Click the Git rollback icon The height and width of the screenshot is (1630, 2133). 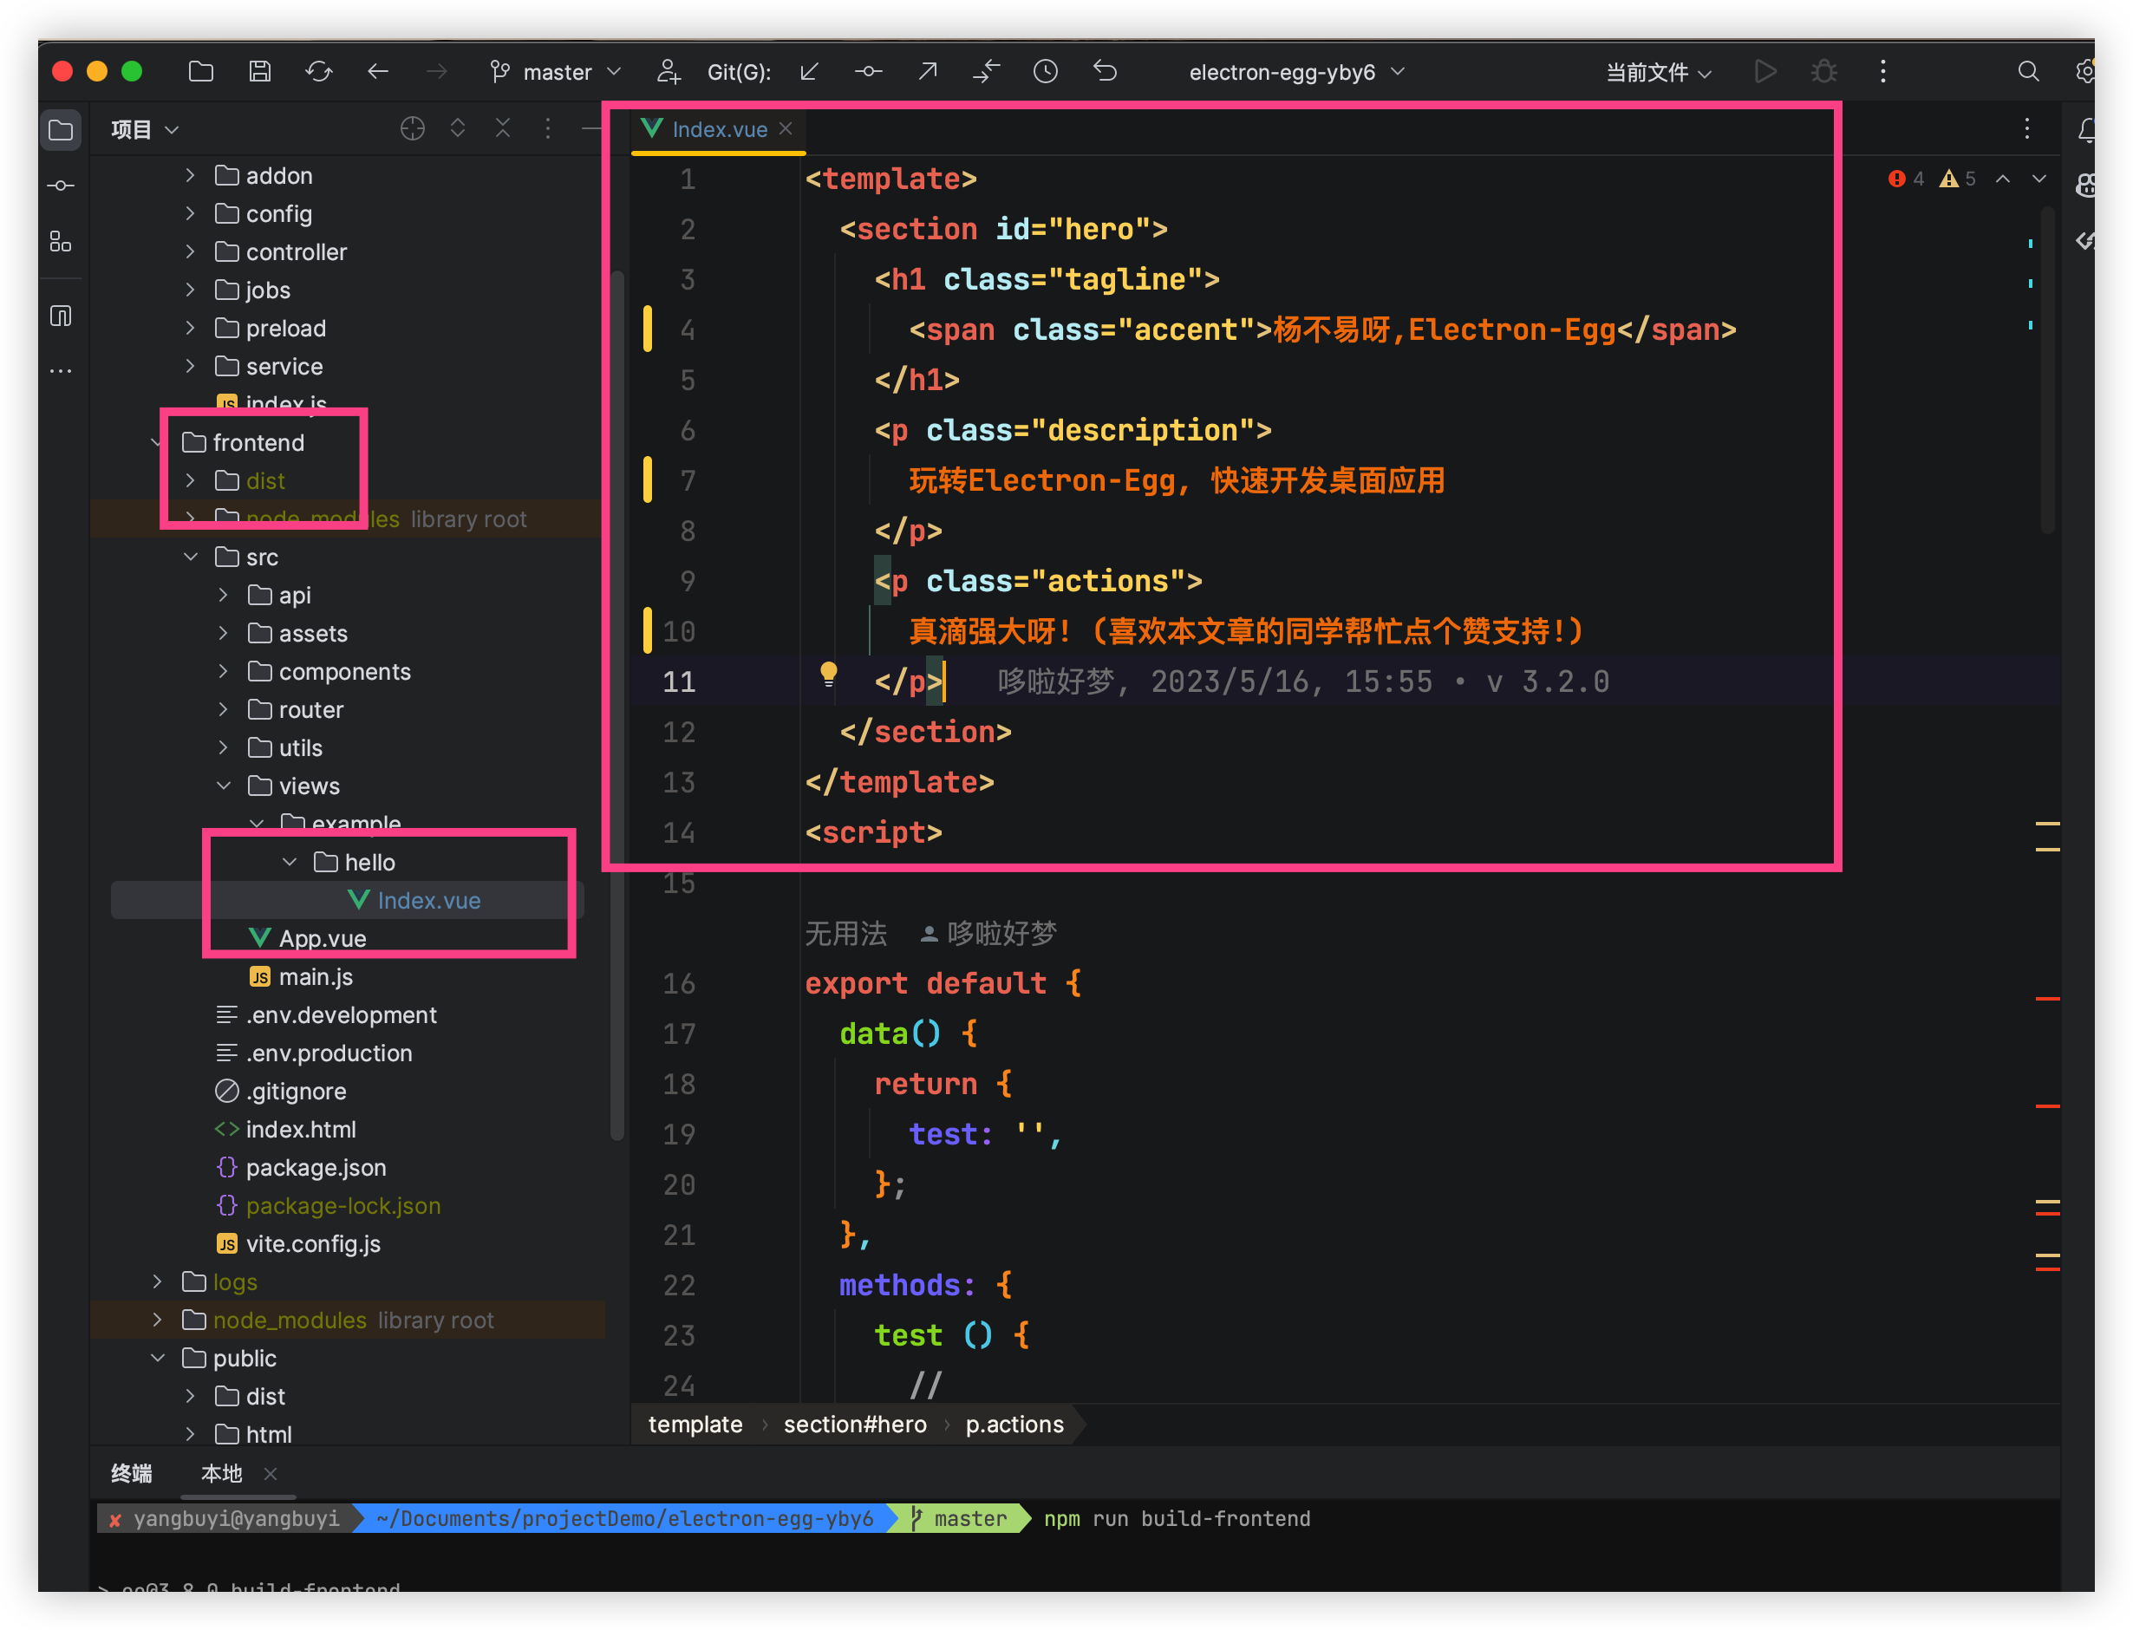pos(1106,72)
